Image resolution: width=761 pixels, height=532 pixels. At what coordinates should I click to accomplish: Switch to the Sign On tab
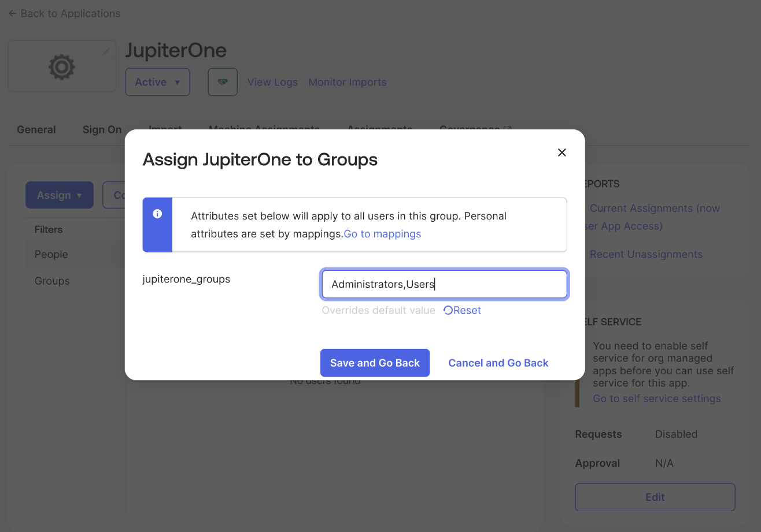[x=102, y=129]
